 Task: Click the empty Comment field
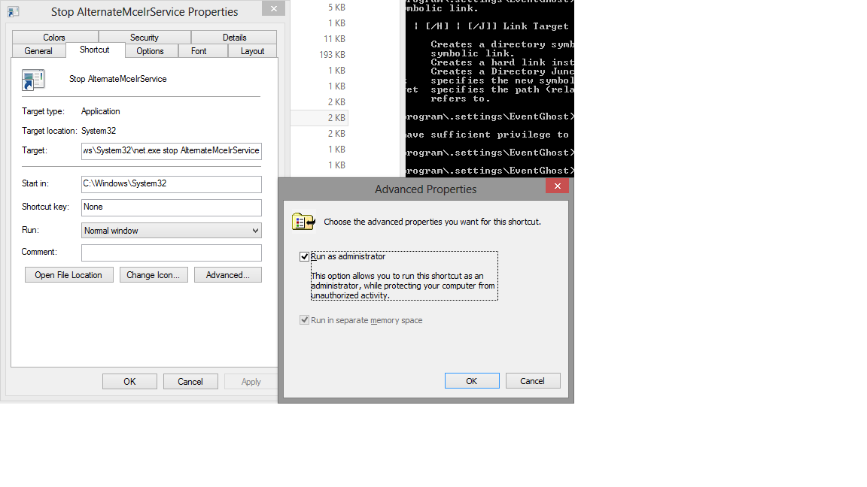pyautogui.click(x=172, y=253)
